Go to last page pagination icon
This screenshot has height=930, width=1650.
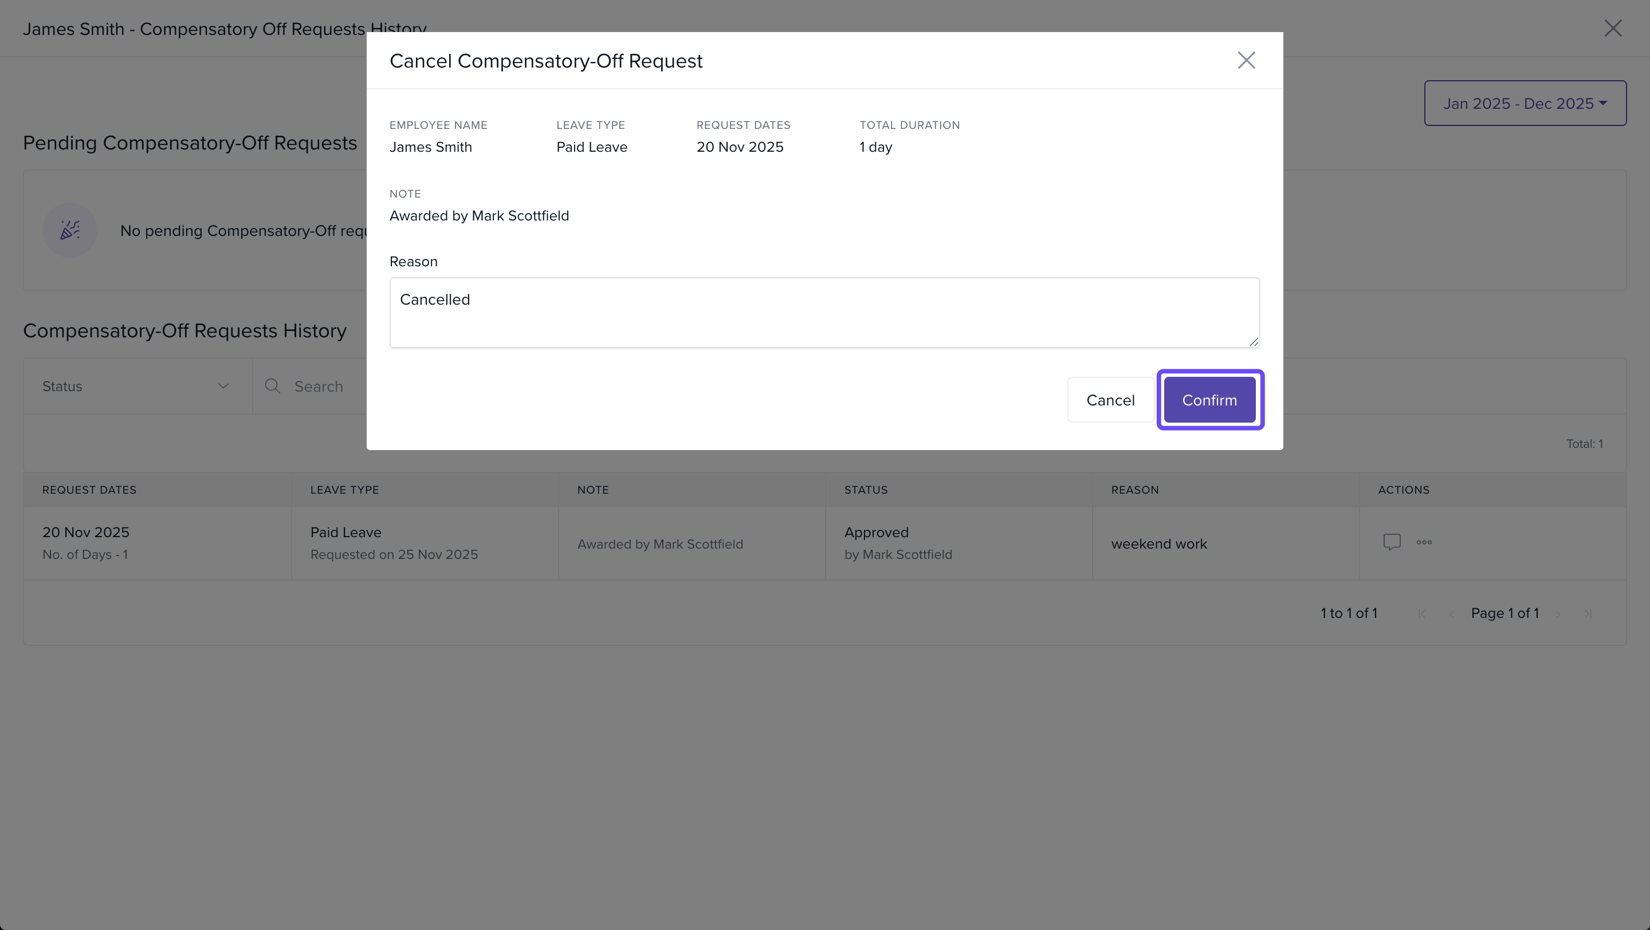[x=1588, y=614]
